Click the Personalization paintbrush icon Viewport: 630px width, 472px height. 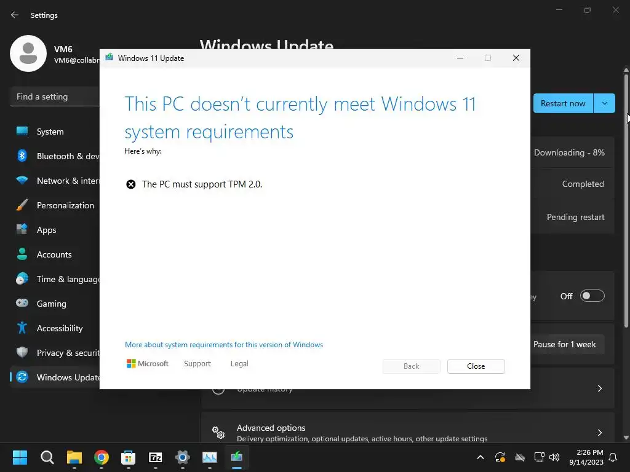22,205
